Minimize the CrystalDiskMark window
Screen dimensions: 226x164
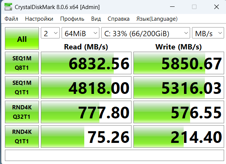click(x=172, y=7)
